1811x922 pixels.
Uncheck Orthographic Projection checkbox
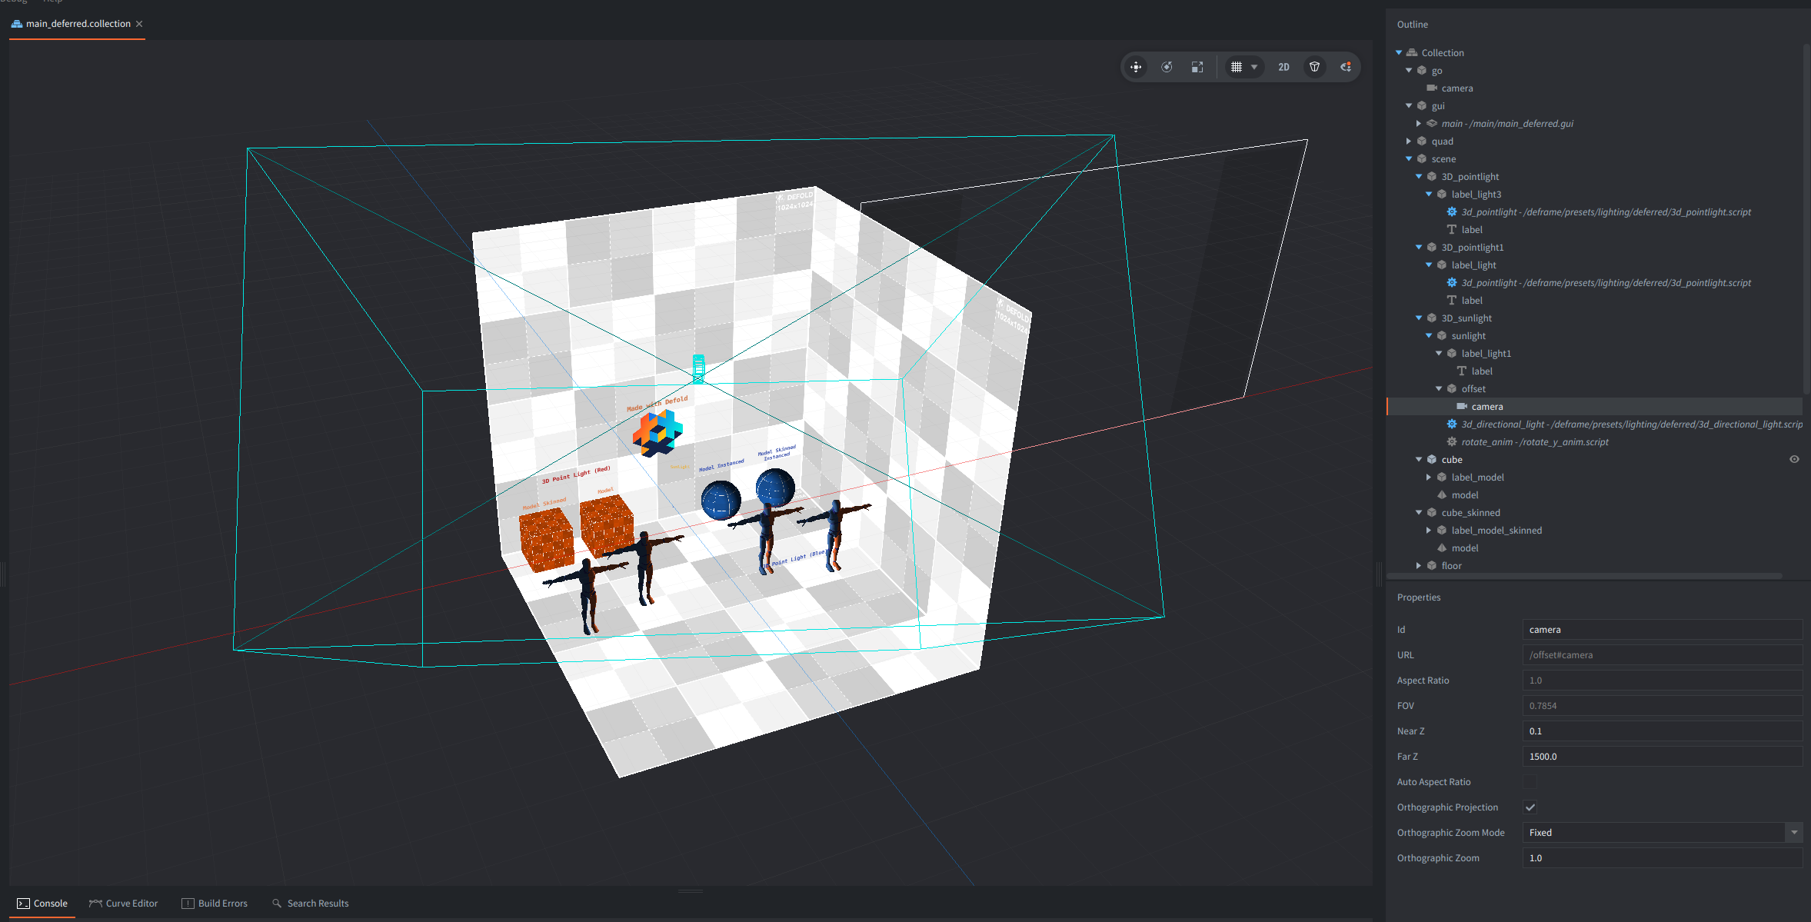[x=1530, y=807]
